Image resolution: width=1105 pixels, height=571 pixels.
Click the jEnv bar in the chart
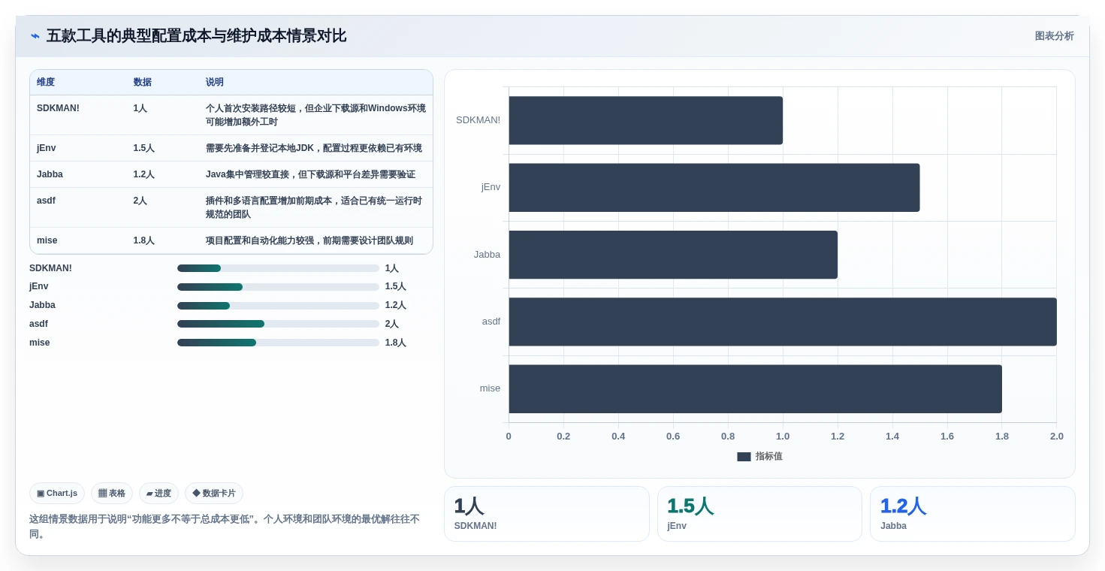[714, 187]
